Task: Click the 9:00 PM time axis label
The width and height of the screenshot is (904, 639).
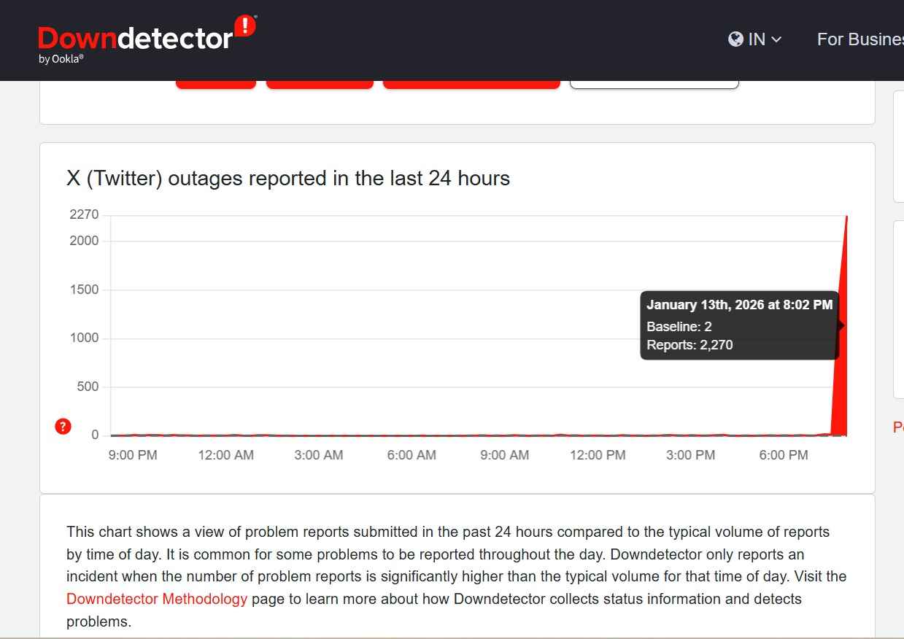Action: 133,455
